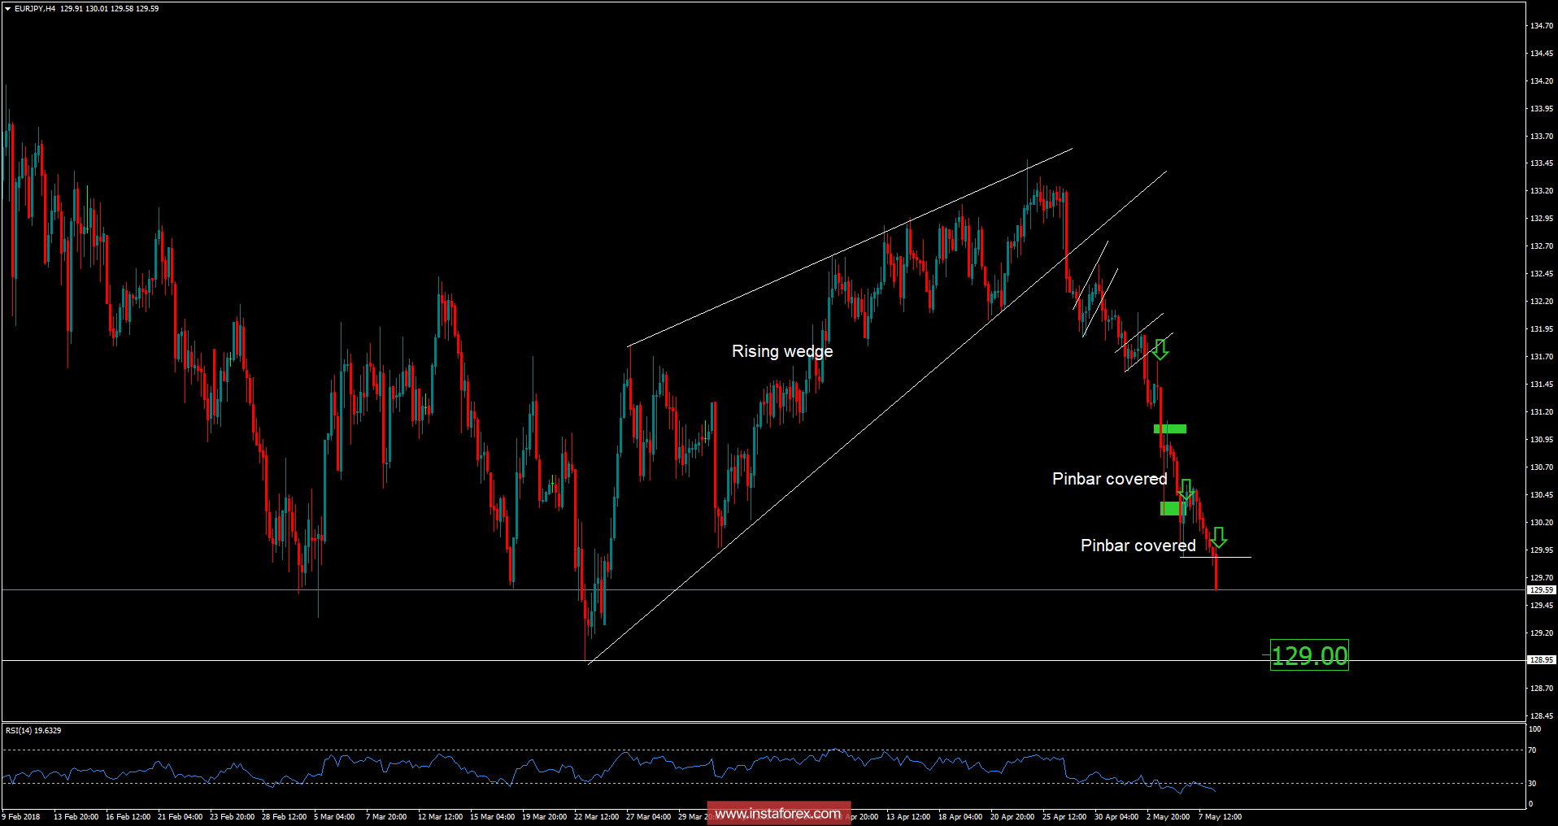
Task: Click the RSI(14) 19.6329 indicator label
Action: pos(33,730)
